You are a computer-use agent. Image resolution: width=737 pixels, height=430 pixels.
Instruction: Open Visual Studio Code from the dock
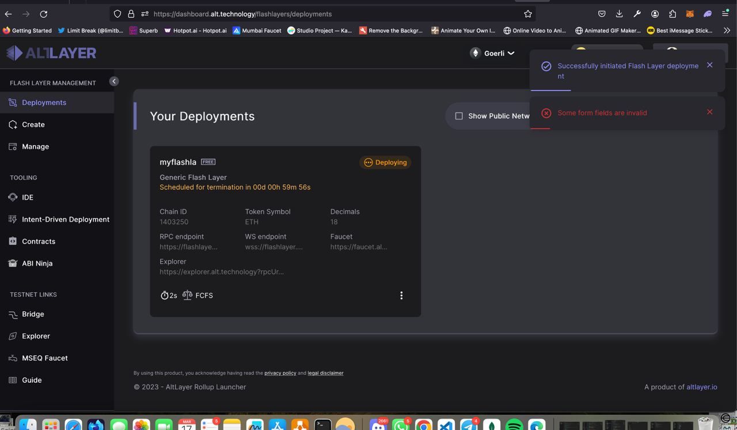point(446,425)
